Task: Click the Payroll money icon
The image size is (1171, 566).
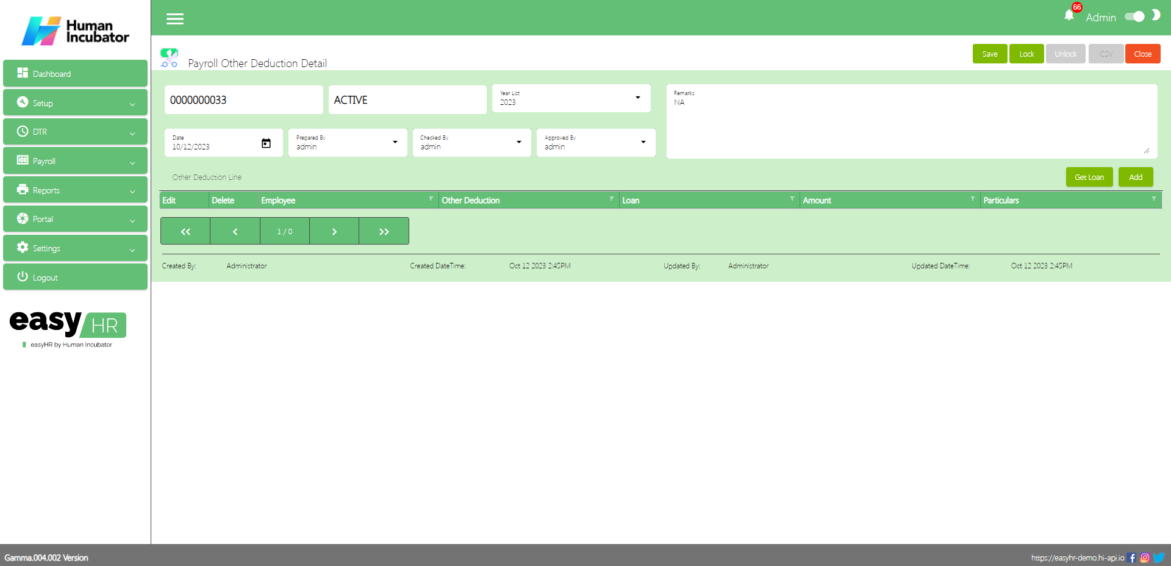Action: [23, 160]
